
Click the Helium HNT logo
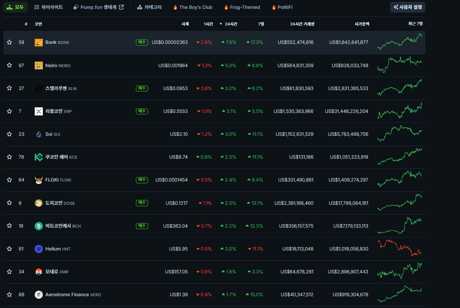[39, 249]
